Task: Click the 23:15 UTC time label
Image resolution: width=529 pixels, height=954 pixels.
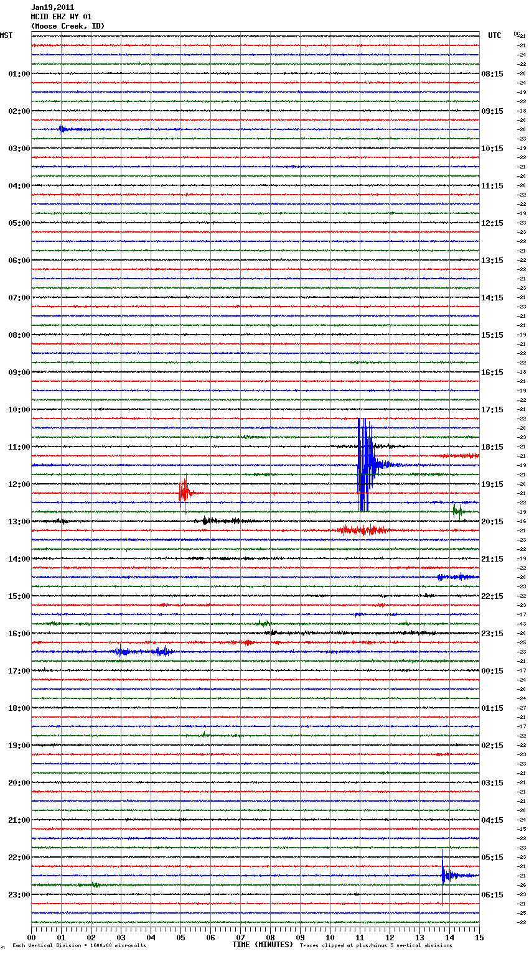Action: (x=492, y=634)
